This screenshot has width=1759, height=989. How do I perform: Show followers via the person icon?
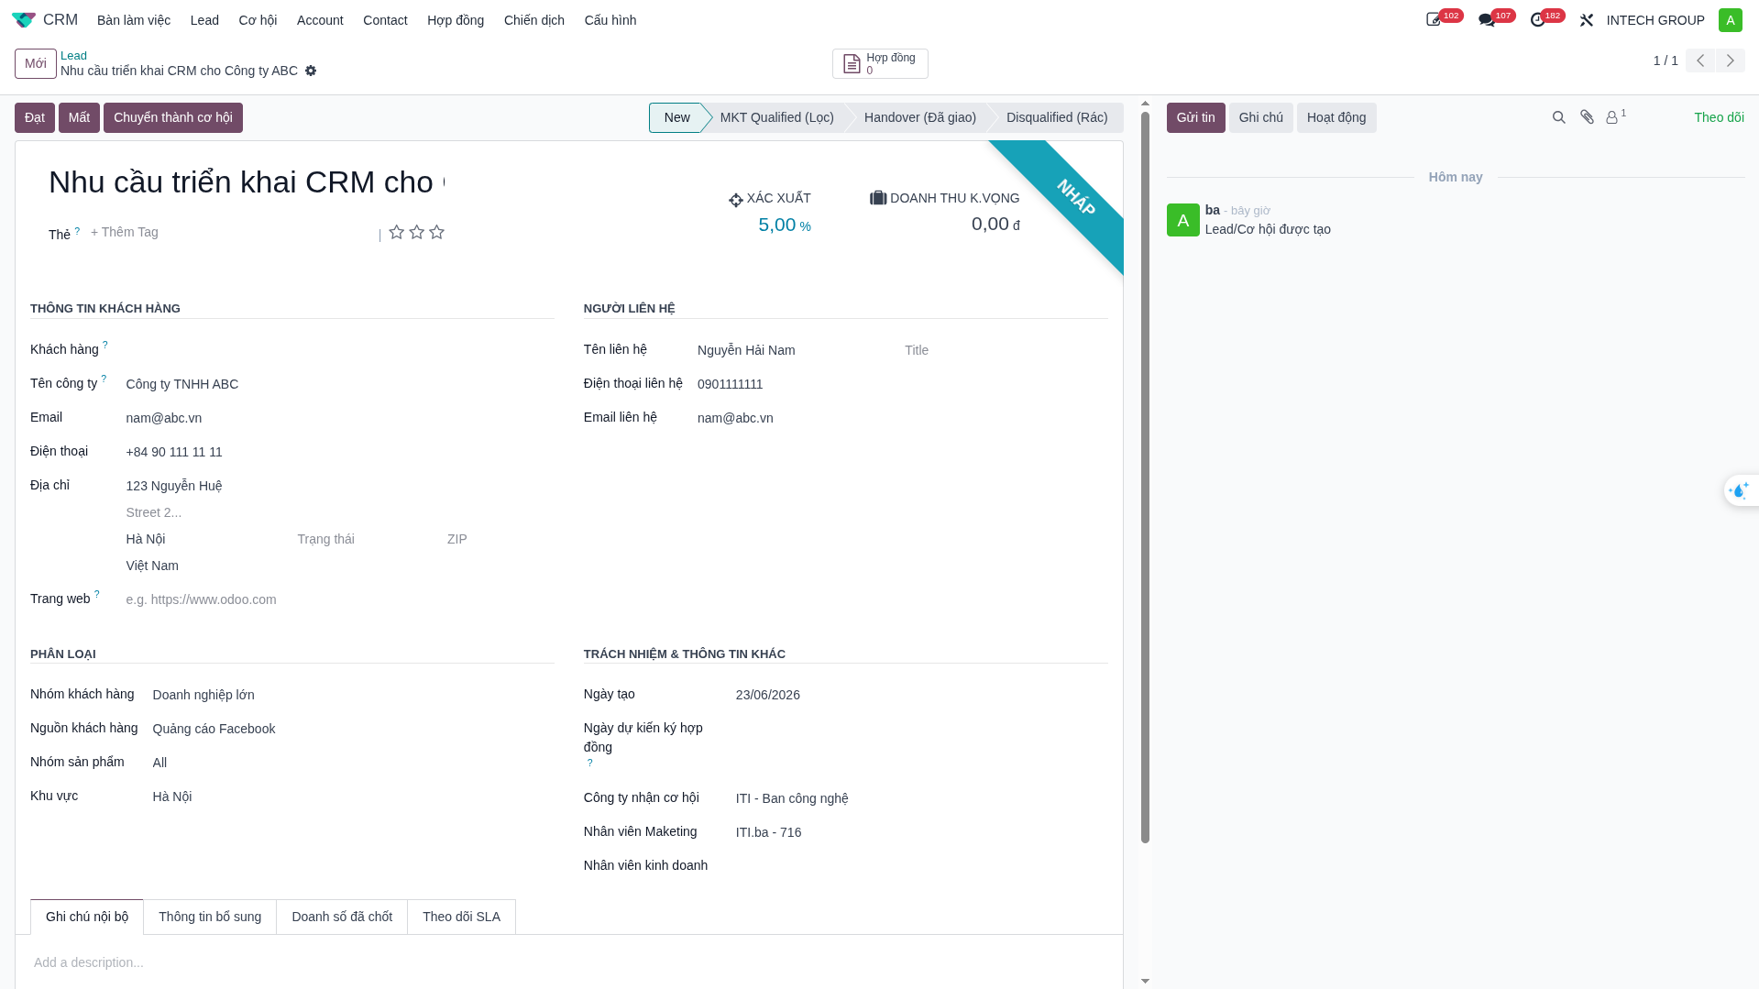(1615, 116)
